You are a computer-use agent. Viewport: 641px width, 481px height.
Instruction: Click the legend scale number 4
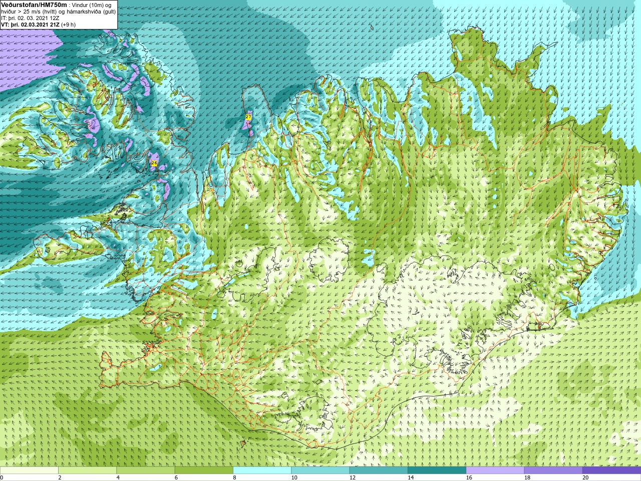(118, 477)
